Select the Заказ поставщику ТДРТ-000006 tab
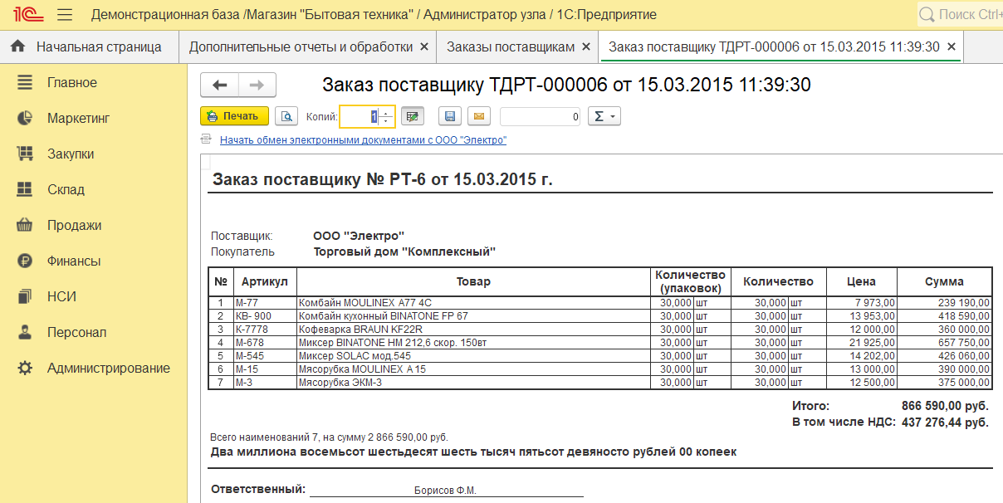 tap(774, 46)
